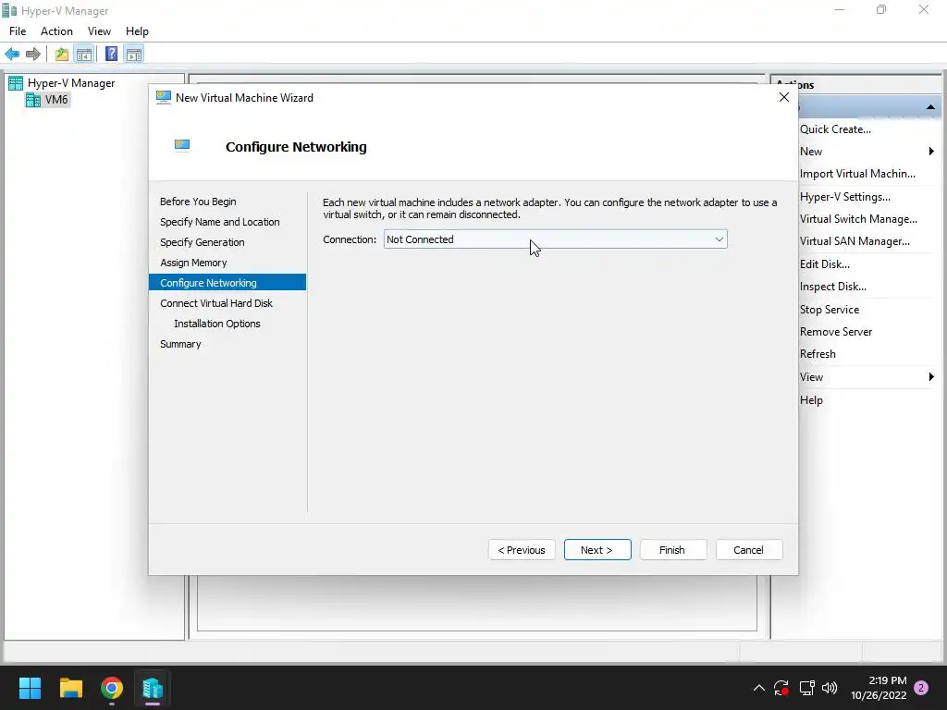
Task: Click Edit Disk action
Action: tap(824, 264)
